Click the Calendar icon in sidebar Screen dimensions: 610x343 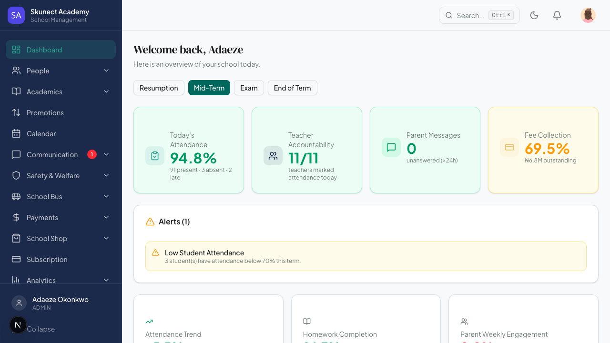pyautogui.click(x=16, y=133)
